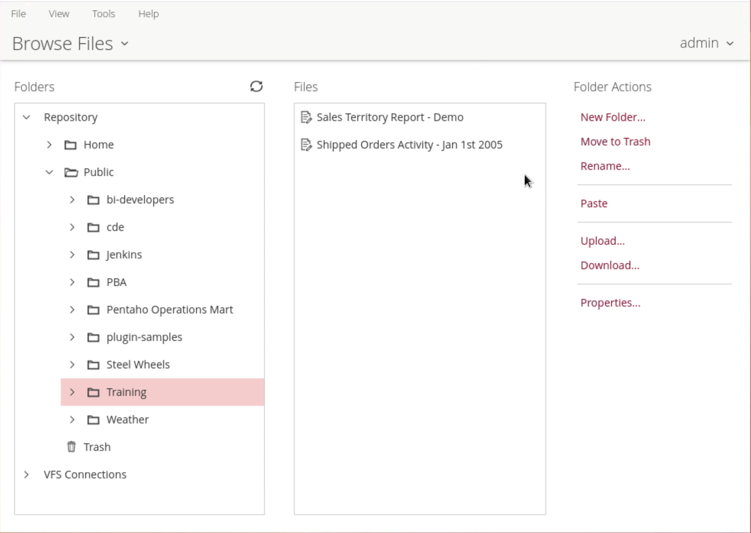Click the New Folder... action link
The height and width of the screenshot is (533, 751).
tap(612, 117)
